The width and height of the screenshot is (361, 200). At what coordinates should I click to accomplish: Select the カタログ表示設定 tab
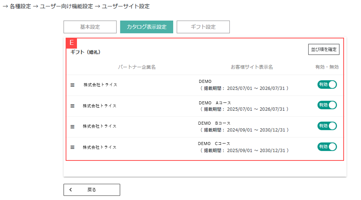[146, 27]
